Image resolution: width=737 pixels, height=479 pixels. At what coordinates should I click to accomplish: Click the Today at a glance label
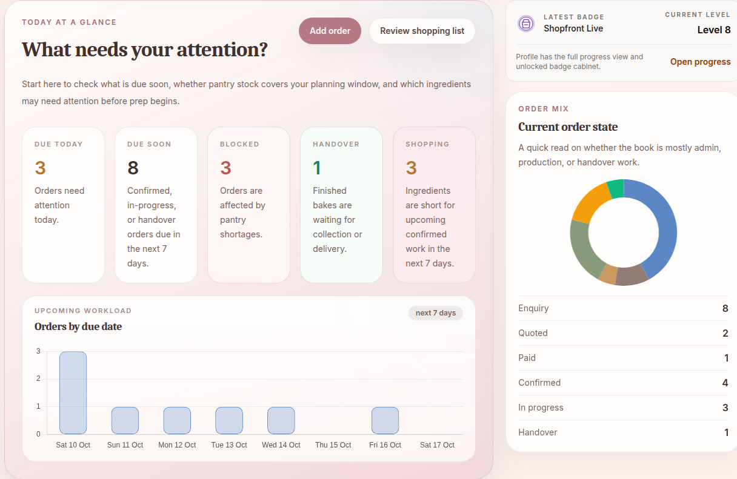coord(69,22)
